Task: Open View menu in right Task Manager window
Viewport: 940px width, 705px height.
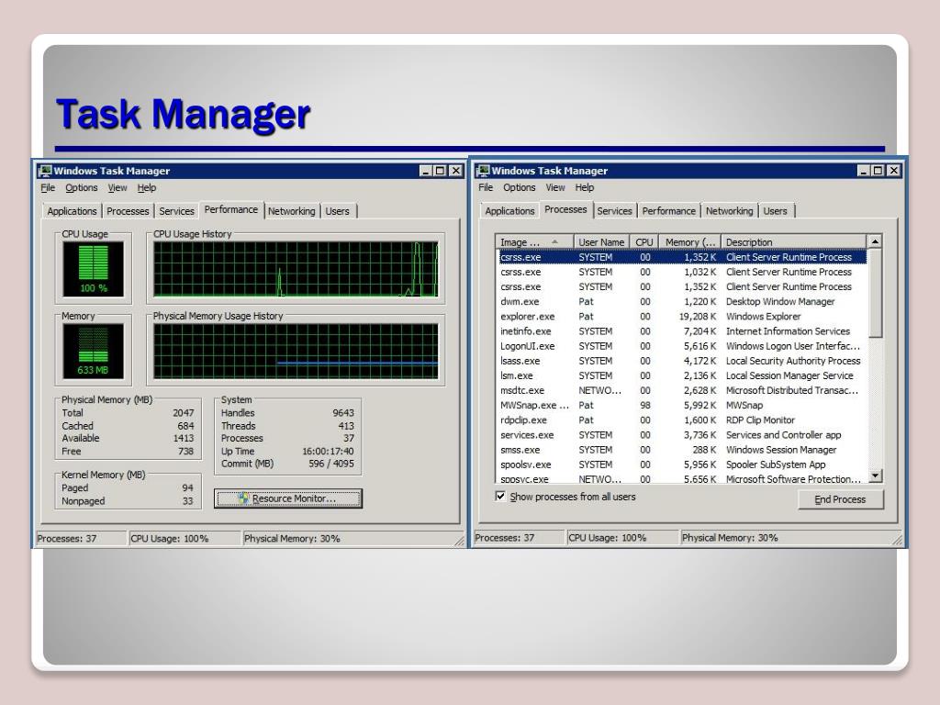Action: click(x=555, y=187)
